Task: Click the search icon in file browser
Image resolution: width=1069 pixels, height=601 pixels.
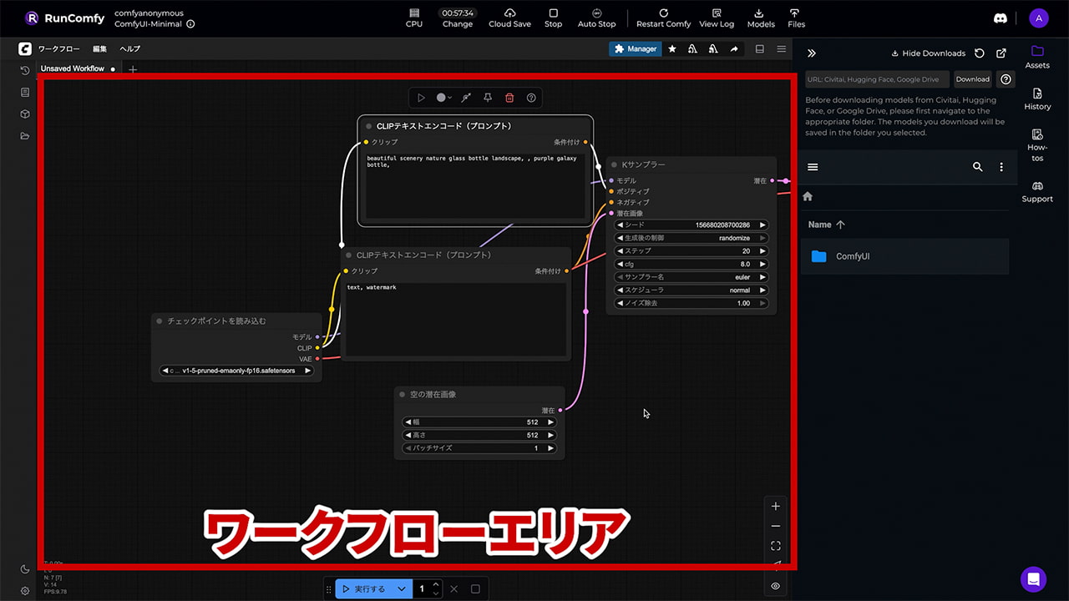Action: coord(977,167)
